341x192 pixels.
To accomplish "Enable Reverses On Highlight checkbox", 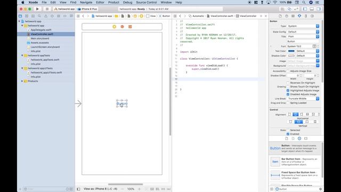I will click(x=288, y=83).
